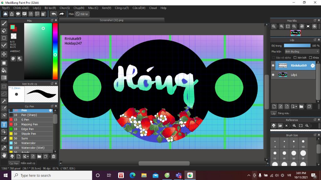Select the Watercolor (Wet) brush

point(31,148)
